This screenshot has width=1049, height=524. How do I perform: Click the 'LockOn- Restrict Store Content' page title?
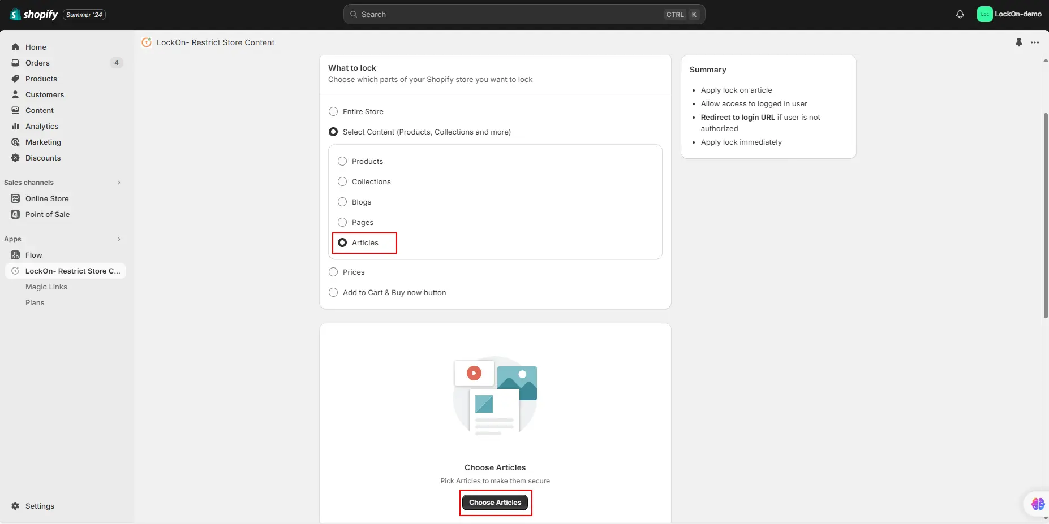coord(216,42)
